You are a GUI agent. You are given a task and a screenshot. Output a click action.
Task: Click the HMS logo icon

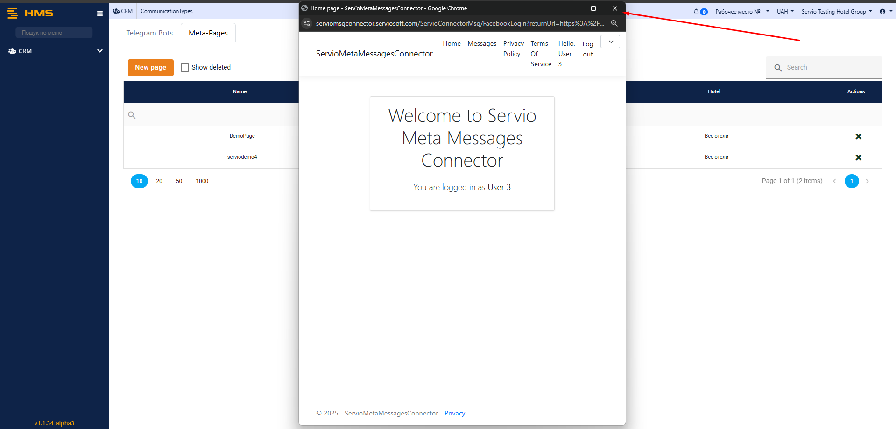tap(13, 13)
